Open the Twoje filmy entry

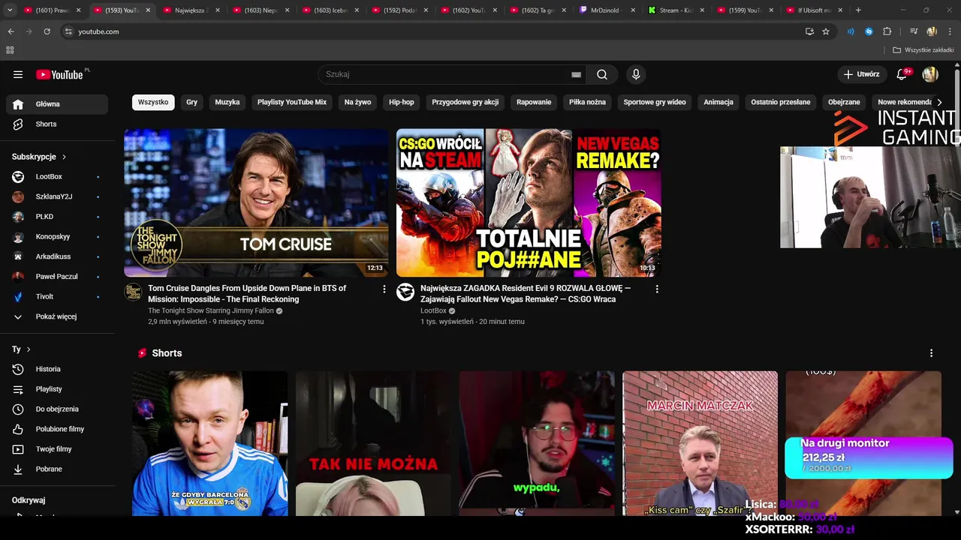click(57, 449)
